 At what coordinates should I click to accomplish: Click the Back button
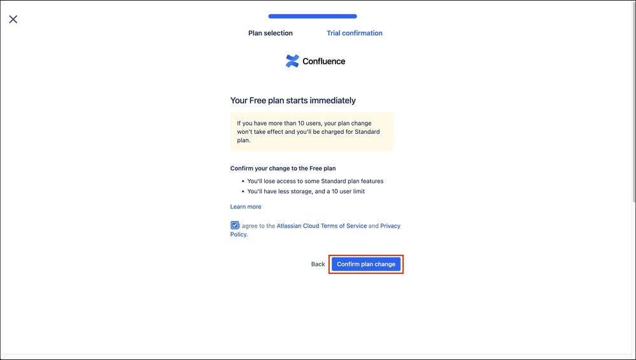[x=318, y=264]
